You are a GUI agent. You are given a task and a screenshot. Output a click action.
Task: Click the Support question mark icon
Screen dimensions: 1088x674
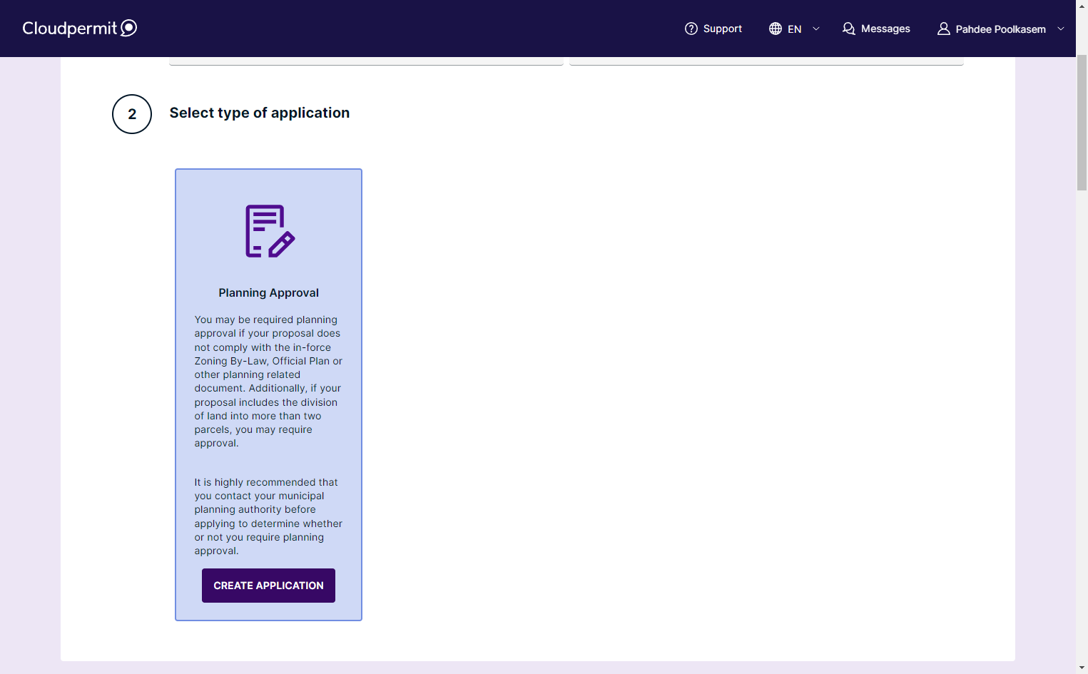point(691,29)
